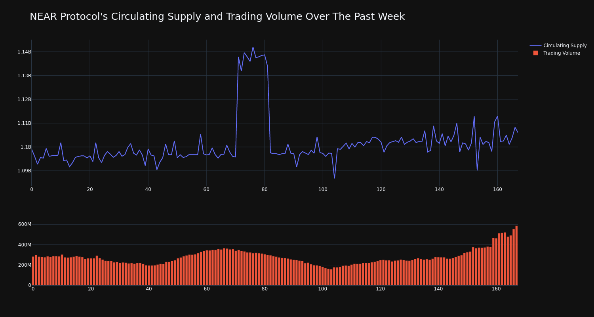Click the 80 x-axis label of supply chart
This screenshot has width=594, height=317.
tap(265, 189)
